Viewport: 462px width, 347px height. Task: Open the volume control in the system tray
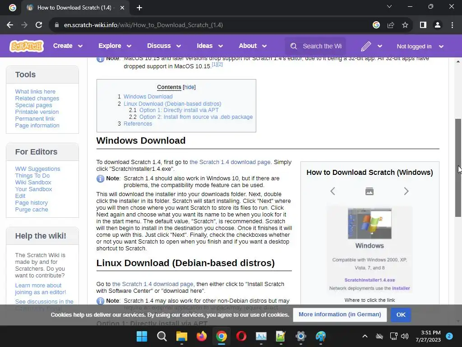(405, 336)
